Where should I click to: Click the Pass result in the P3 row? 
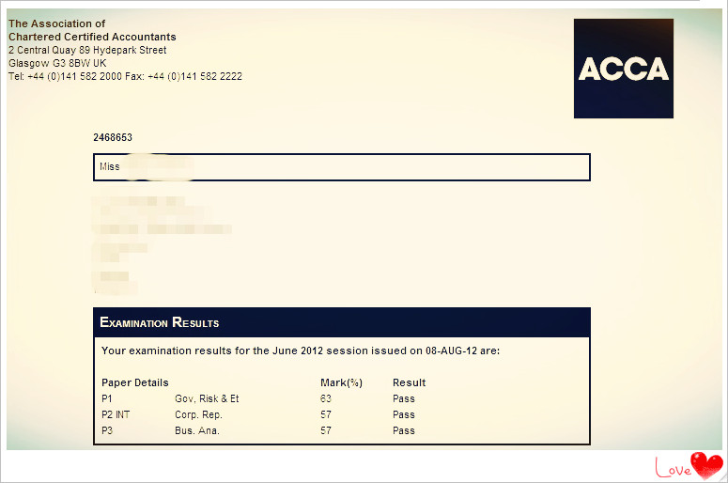click(404, 430)
